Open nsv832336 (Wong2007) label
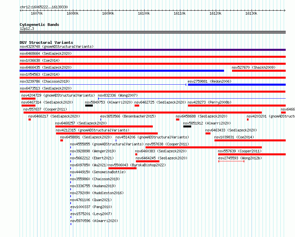The image size is (295, 237). point(118,95)
